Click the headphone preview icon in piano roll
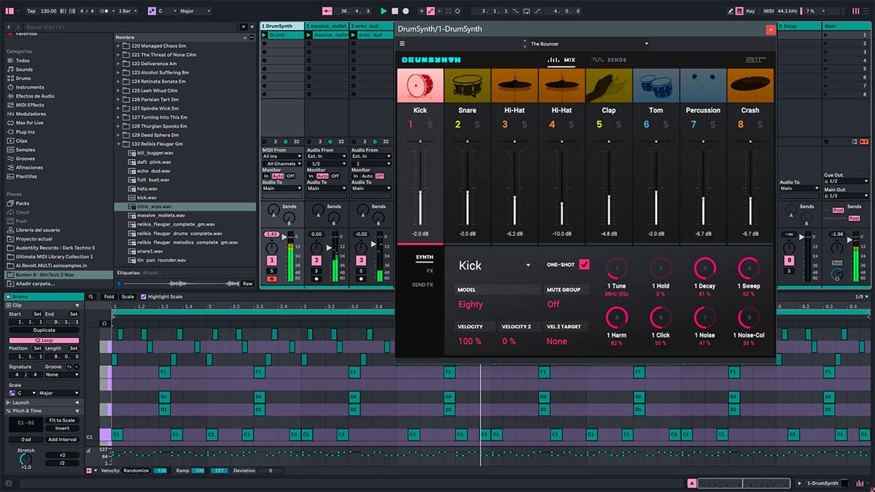This screenshot has height=492, width=875. 105,323
